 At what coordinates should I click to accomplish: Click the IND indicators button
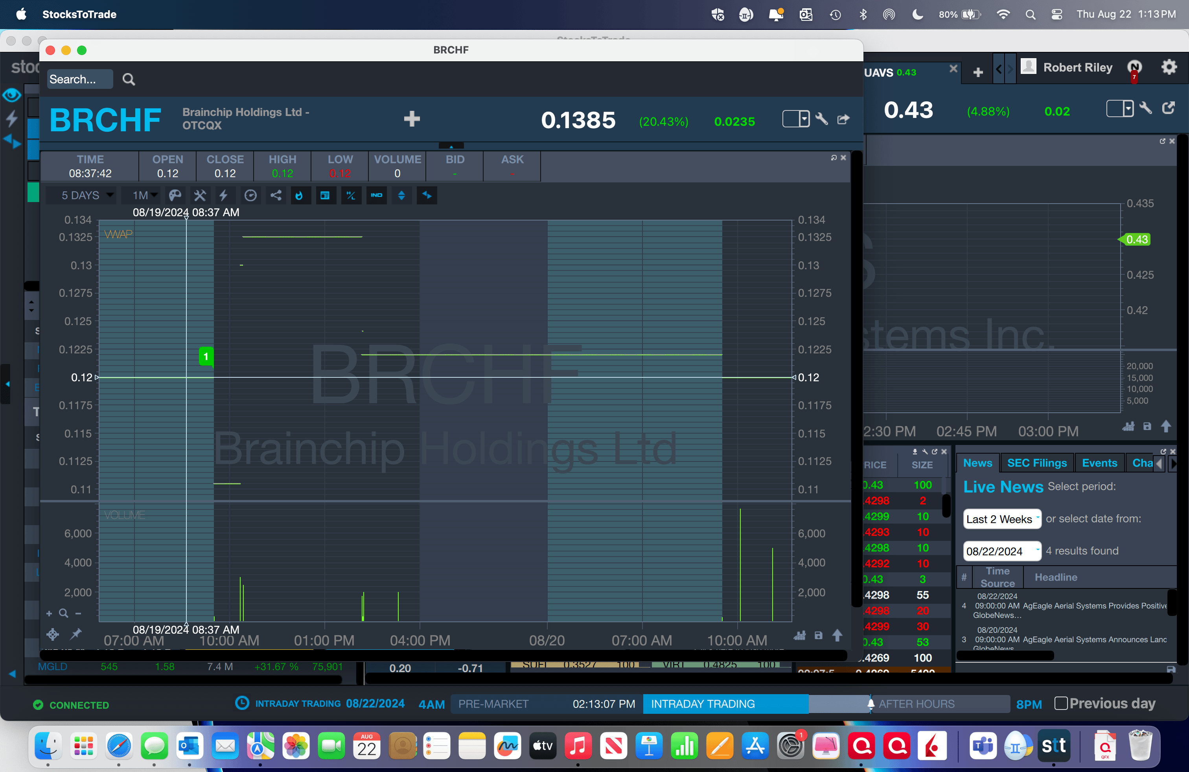[x=376, y=195]
